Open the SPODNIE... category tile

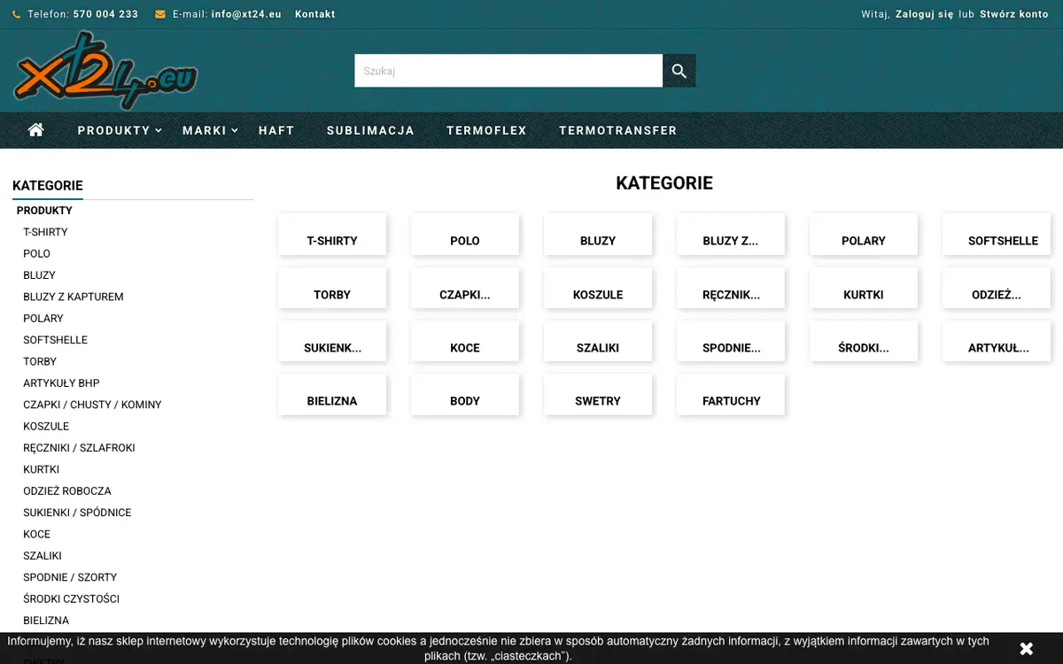click(731, 342)
